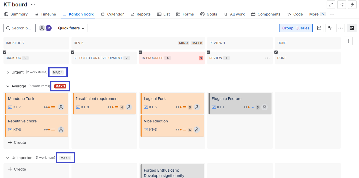Screen dimensions: 359x178
Task: Click the red MAX 2 limit badge
Action: click(60, 86)
